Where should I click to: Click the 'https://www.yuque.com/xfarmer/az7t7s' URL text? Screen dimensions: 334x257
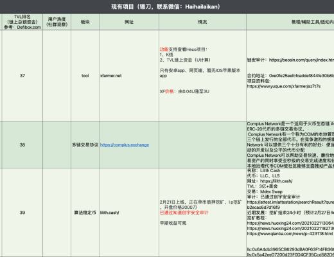pyautogui.click(x=284, y=86)
